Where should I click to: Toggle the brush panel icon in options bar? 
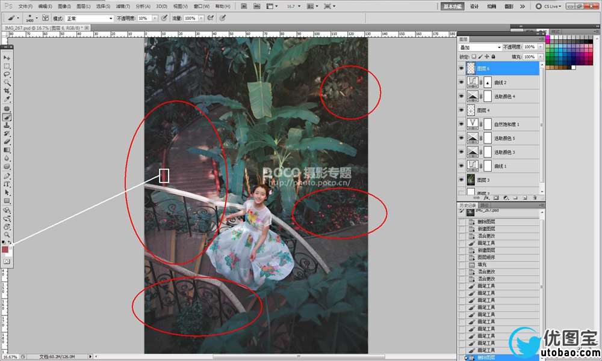45,18
